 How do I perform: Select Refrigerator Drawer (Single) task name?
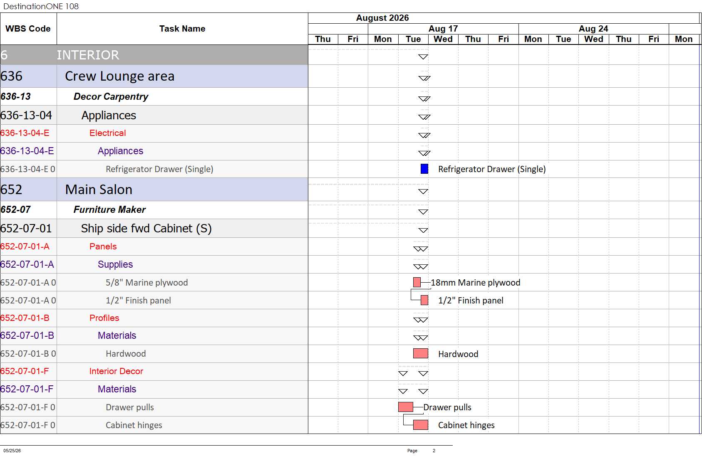point(159,169)
